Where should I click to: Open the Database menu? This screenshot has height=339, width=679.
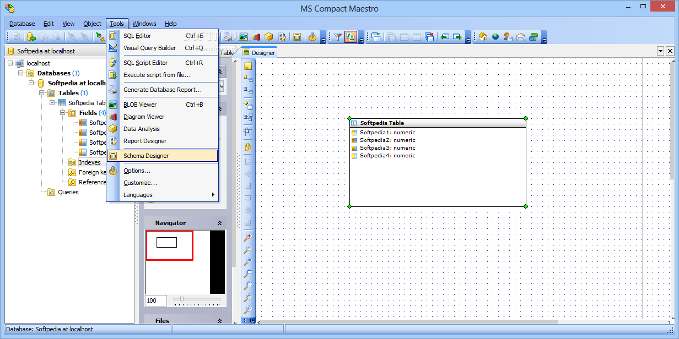coord(22,24)
